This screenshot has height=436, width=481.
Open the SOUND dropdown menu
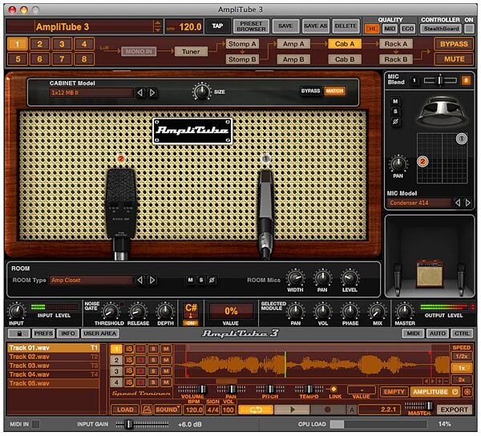167,410
